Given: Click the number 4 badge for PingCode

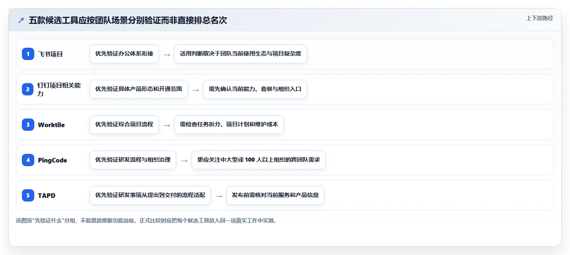Looking at the screenshot, I should 28,160.
